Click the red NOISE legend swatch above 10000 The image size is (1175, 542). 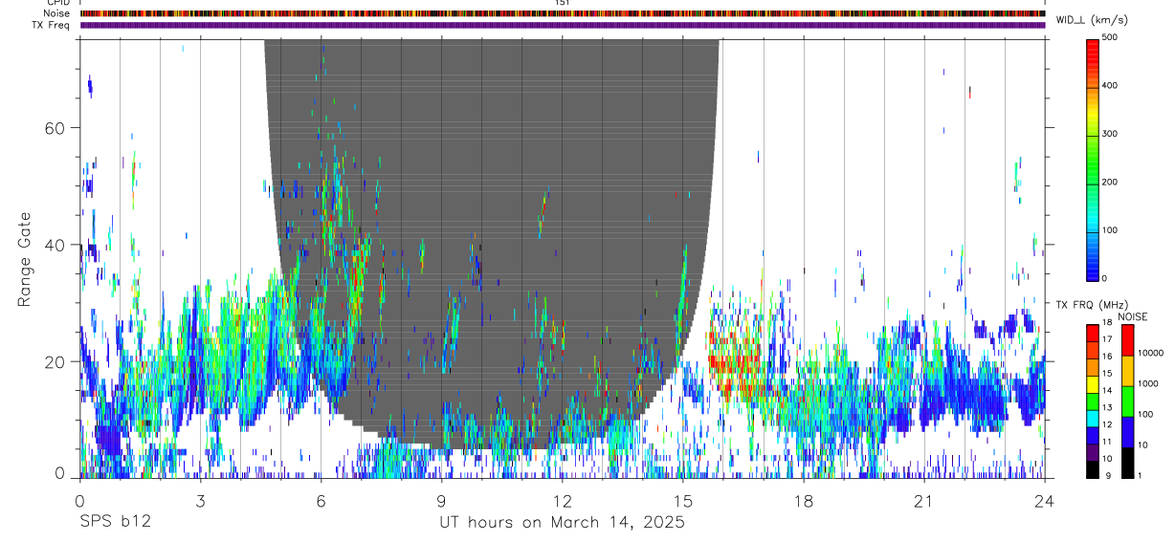[x=1127, y=339]
